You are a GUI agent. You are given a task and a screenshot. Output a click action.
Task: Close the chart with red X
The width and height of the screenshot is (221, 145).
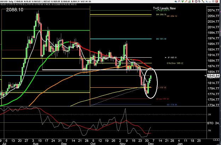coord(217,1)
